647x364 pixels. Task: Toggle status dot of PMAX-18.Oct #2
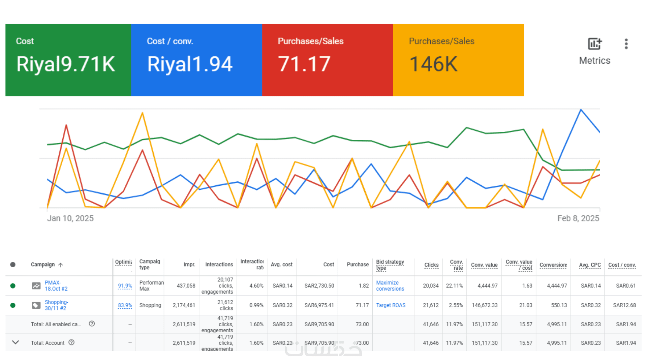coord(13,286)
